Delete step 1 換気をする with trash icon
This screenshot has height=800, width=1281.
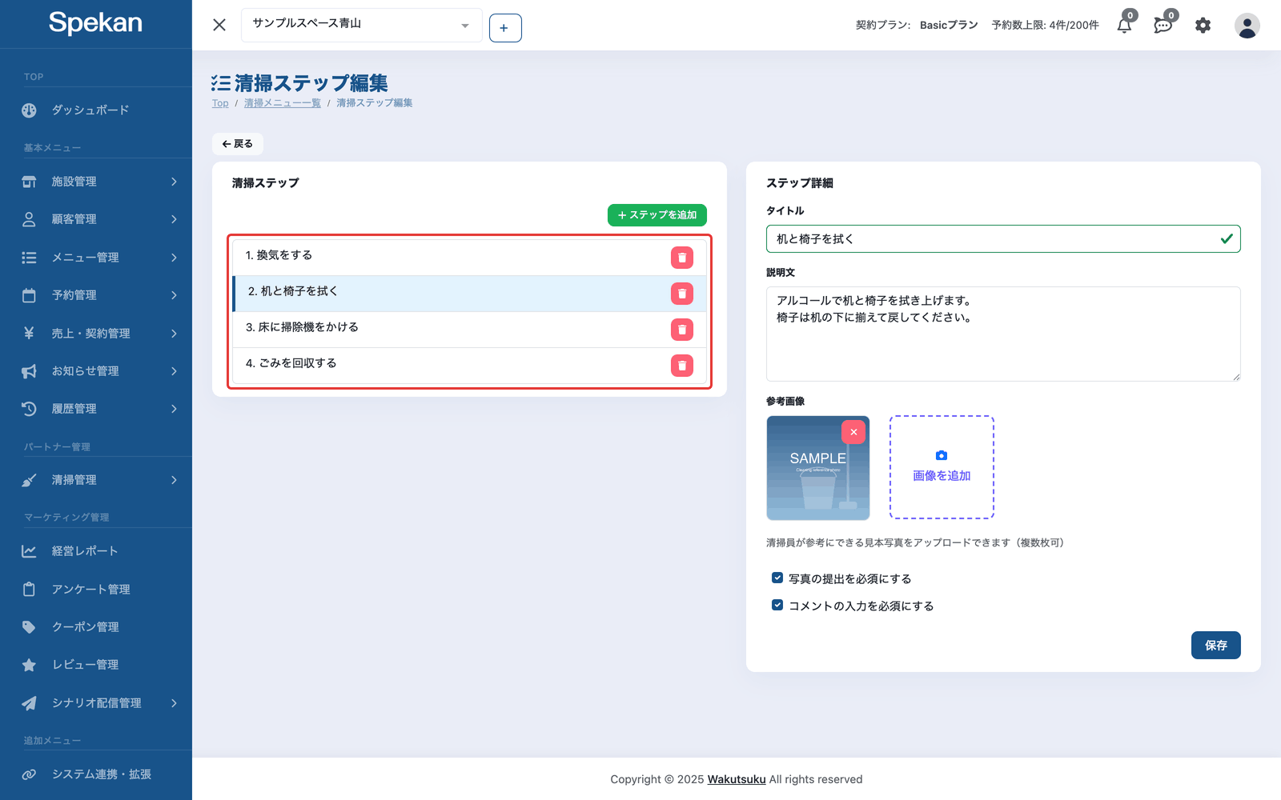click(x=682, y=258)
